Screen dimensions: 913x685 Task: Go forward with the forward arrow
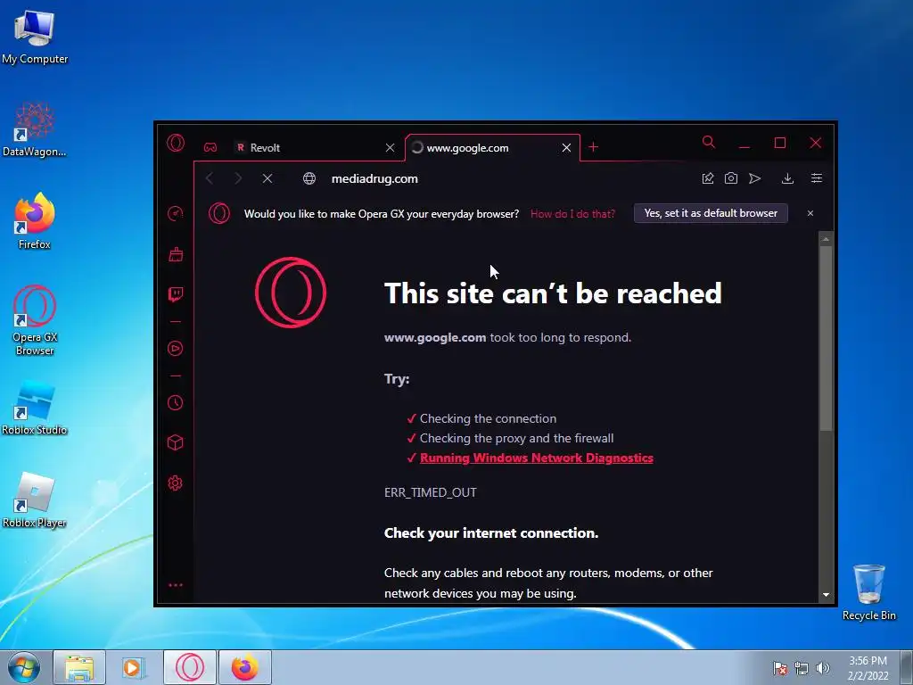(237, 178)
